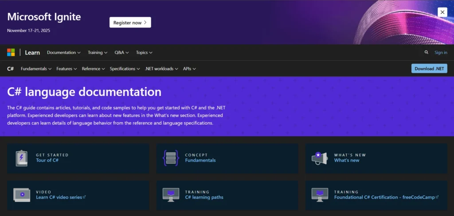
Task: Open the Training dropdown
Action: (98, 52)
